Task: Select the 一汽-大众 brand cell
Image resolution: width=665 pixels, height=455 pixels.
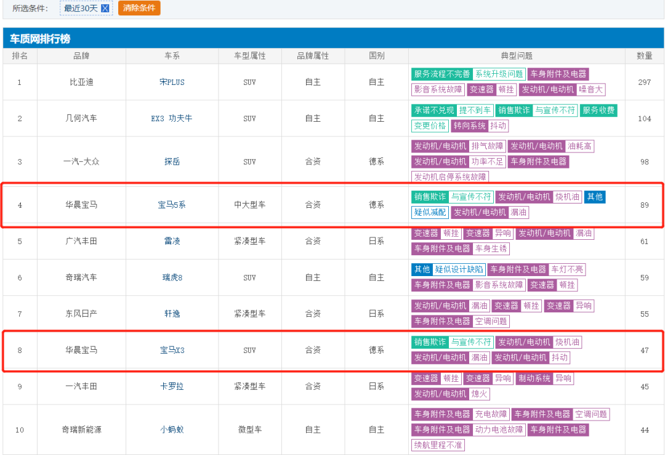Action: 81,162
